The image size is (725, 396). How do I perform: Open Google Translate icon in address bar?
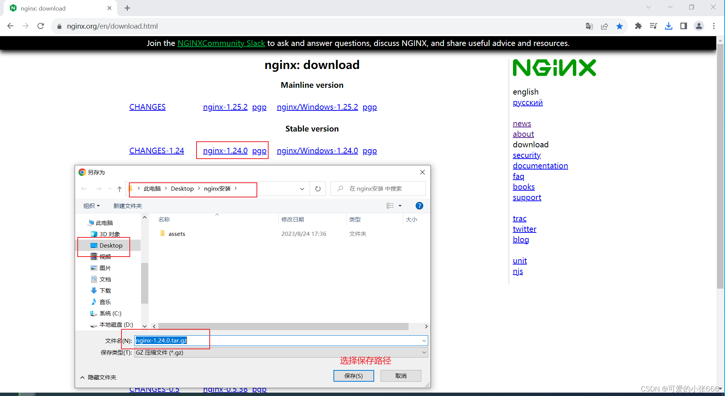pos(589,26)
